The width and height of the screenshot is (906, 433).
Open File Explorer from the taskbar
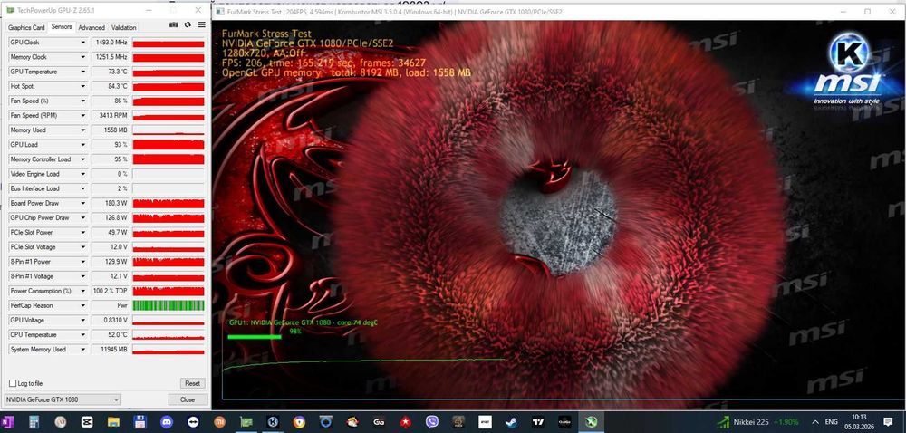click(x=113, y=422)
